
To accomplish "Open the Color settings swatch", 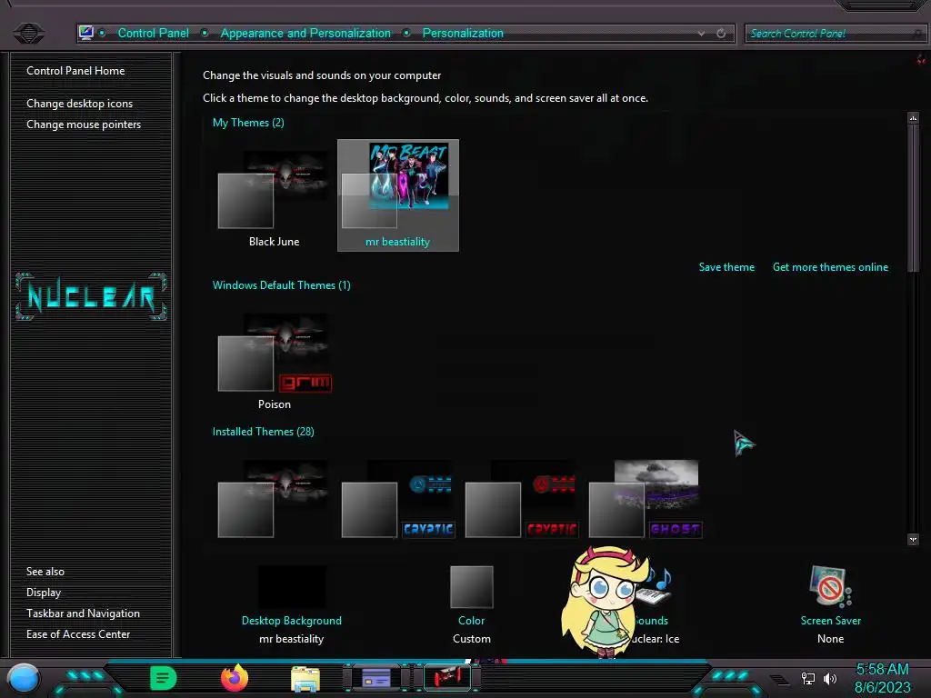I will coord(472,587).
